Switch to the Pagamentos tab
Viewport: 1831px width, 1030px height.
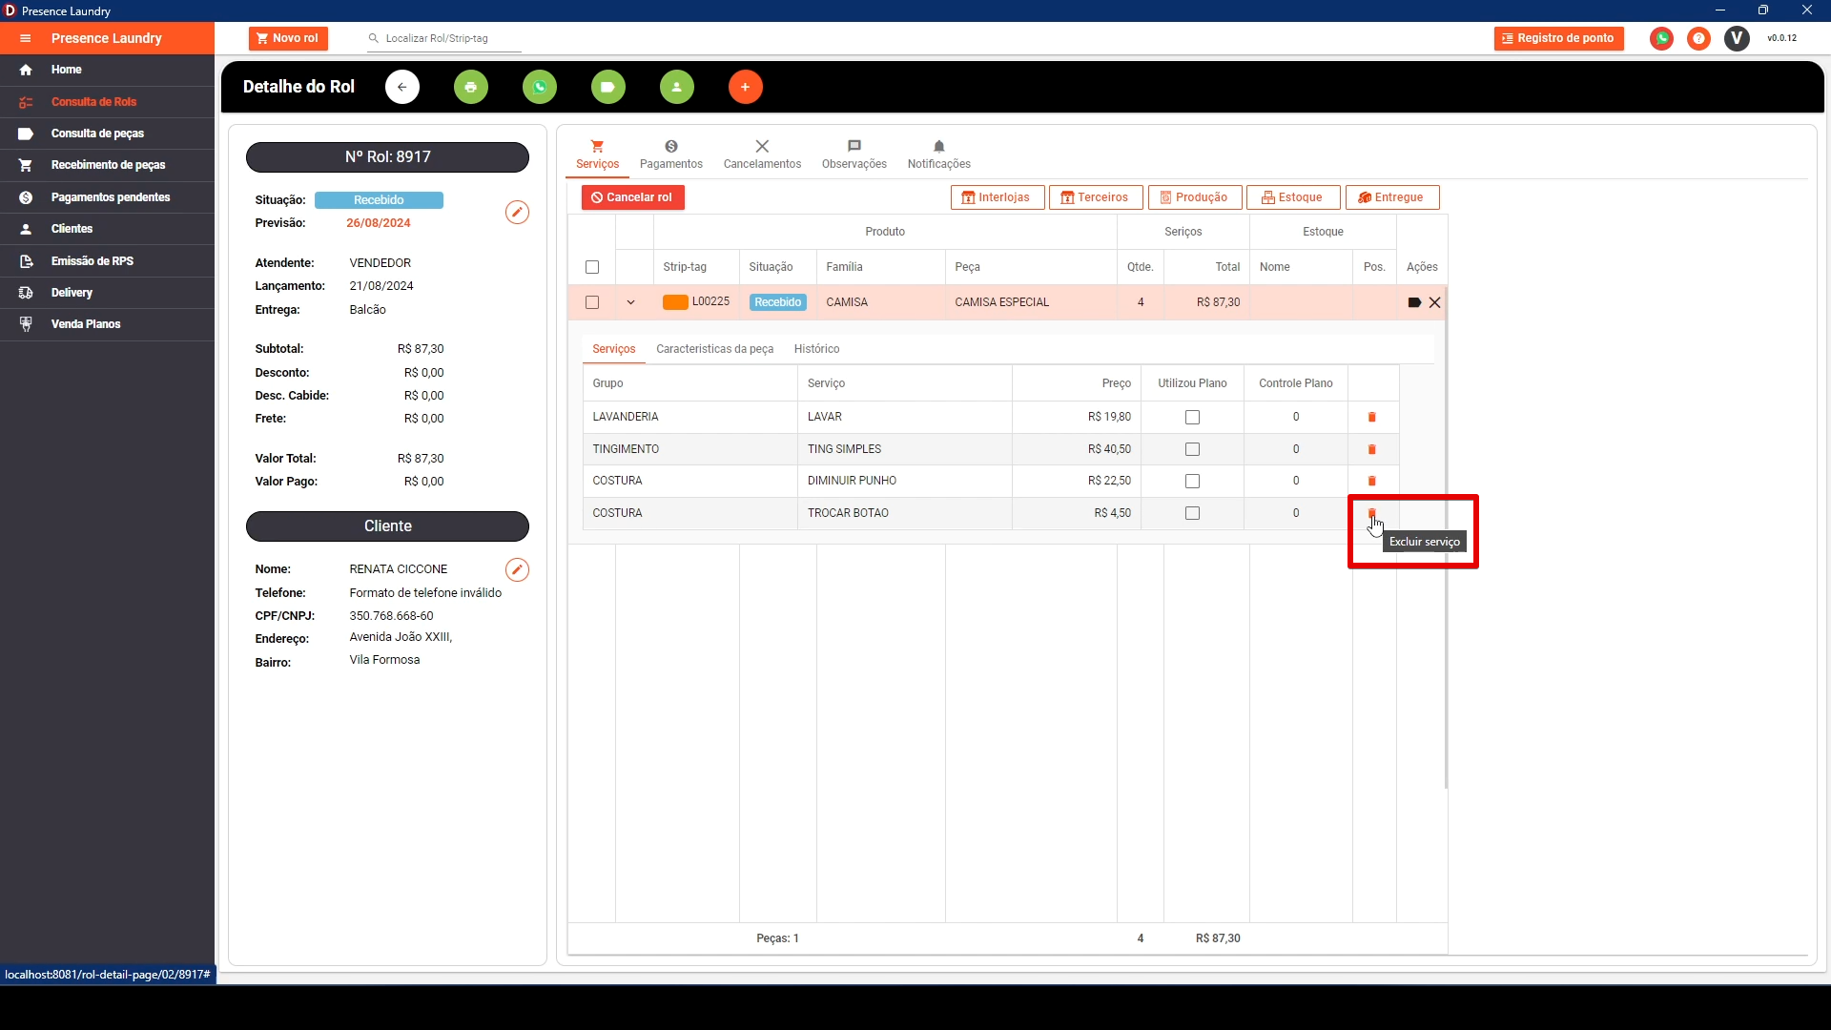(x=671, y=154)
